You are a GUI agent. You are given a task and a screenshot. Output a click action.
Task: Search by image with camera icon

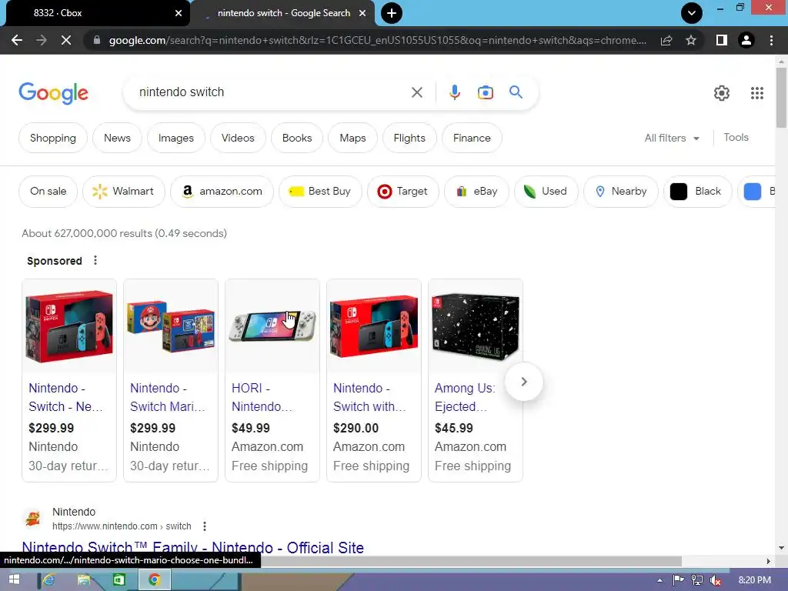486,92
